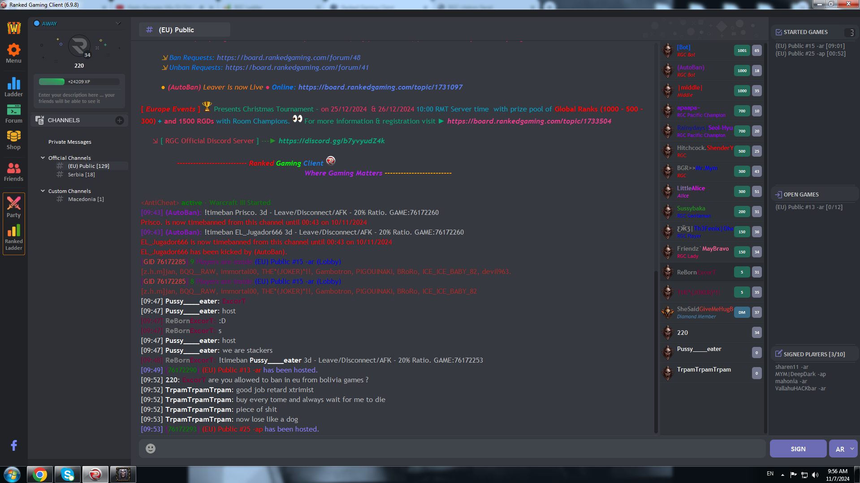Select started game (EU) Public #25 -ap

click(x=811, y=54)
